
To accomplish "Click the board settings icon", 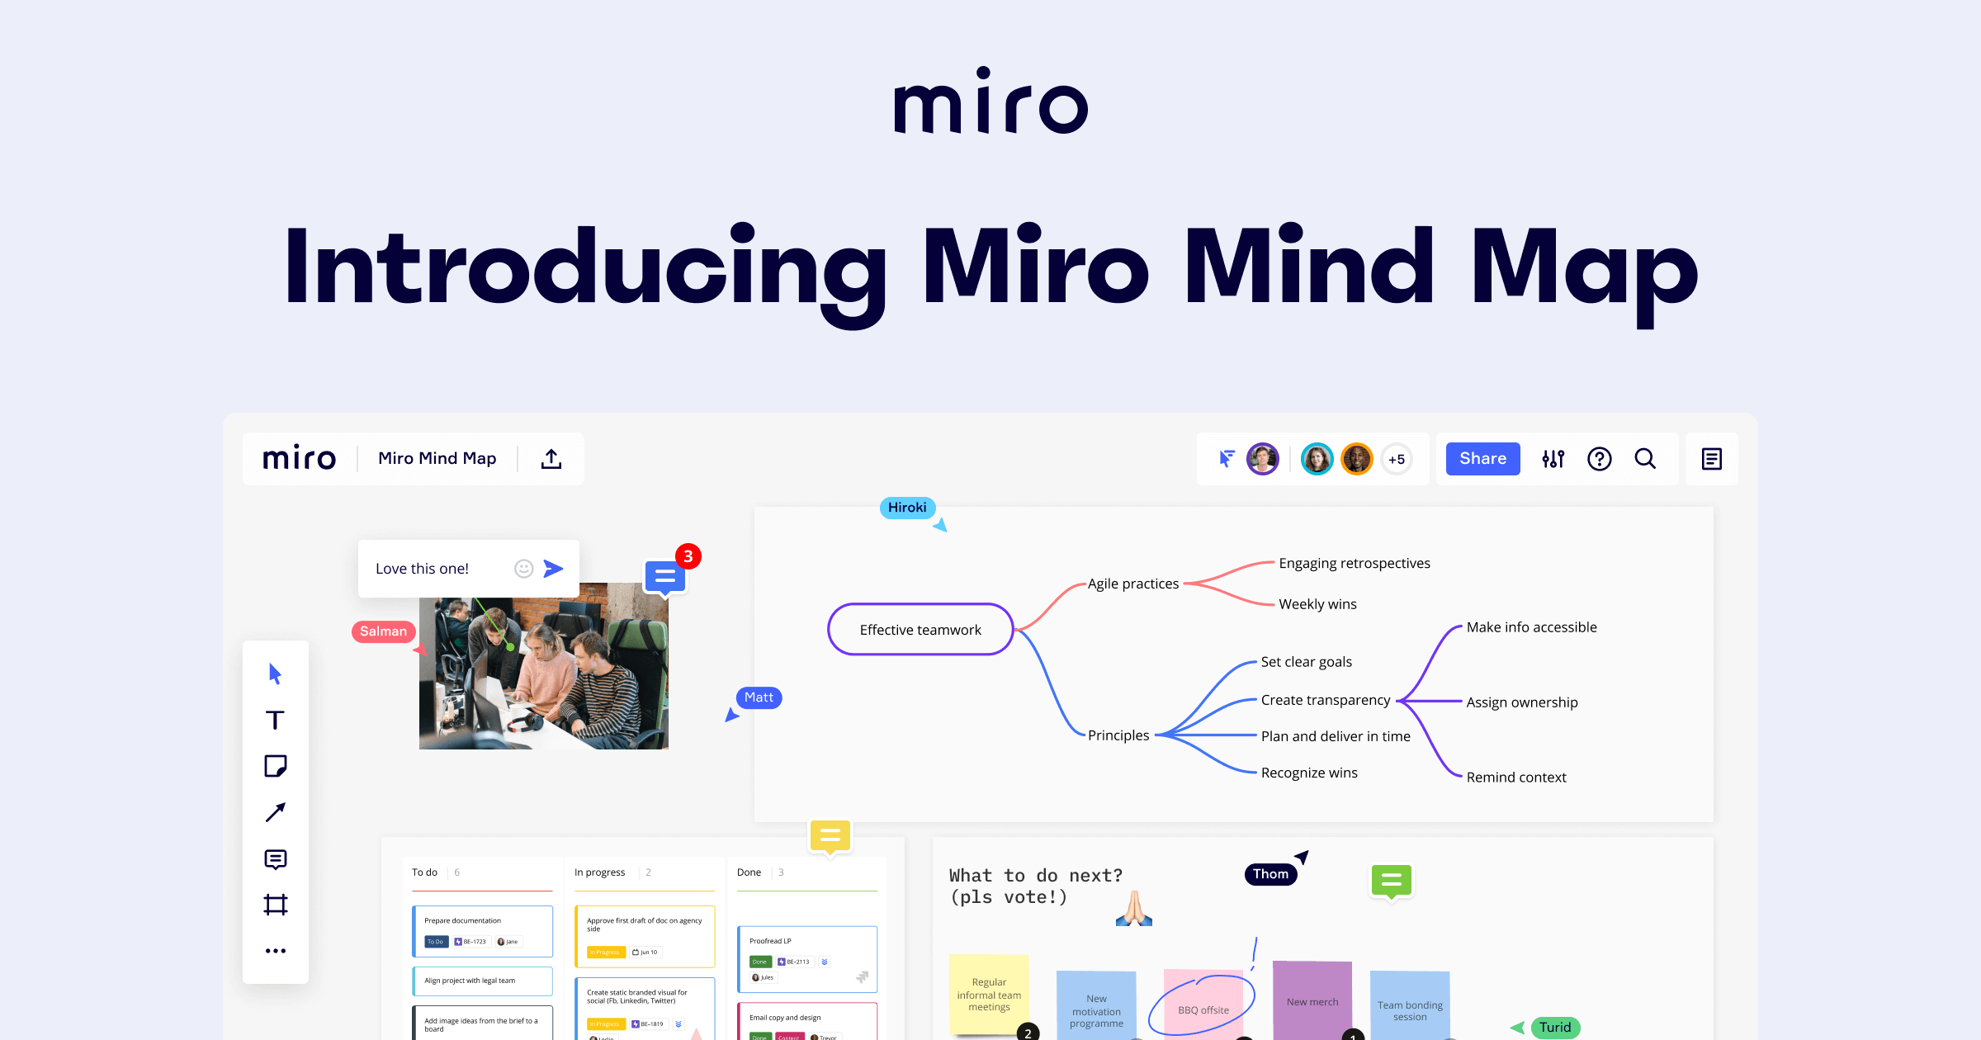I will [x=1551, y=458].
